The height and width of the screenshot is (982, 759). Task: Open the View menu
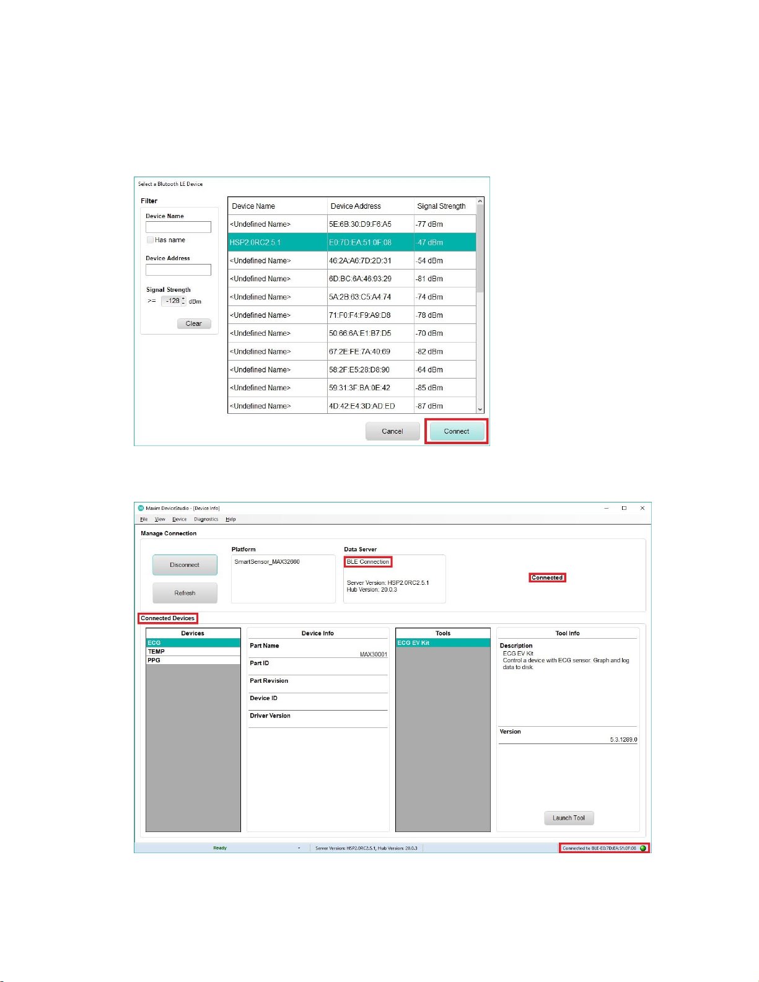coord(160,519)
